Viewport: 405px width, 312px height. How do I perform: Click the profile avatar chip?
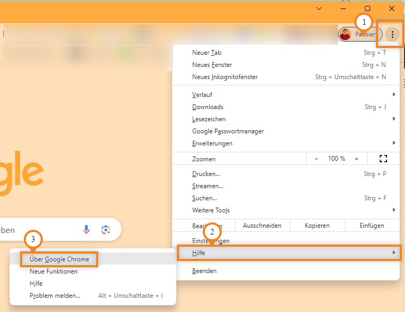point(360,34)
